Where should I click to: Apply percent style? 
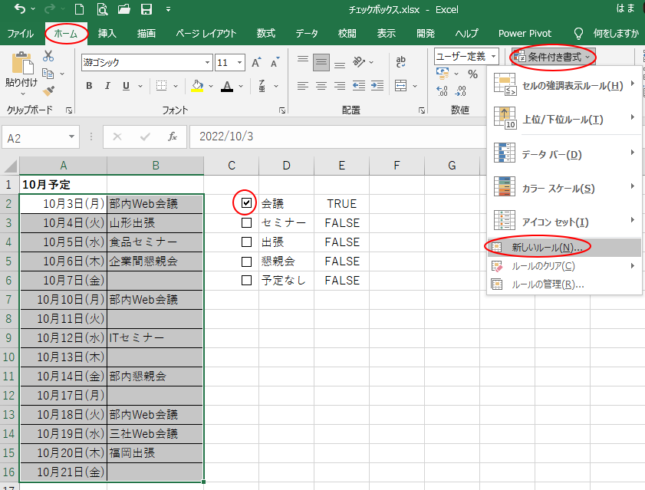[472, 74]
